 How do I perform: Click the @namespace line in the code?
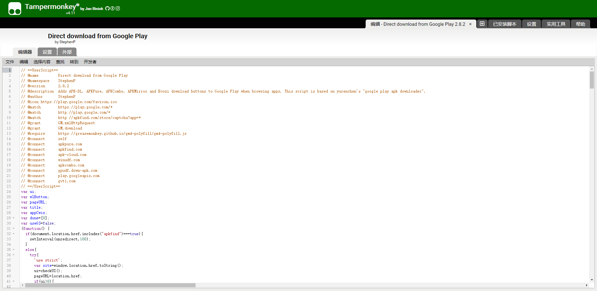[x=48, y=81]
